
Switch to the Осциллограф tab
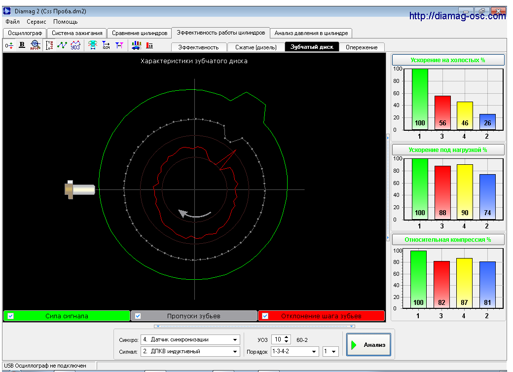tap(25, 33)
